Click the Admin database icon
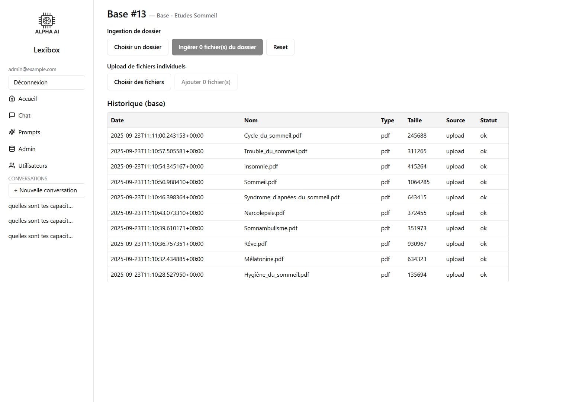 click(x=12, y=149)
